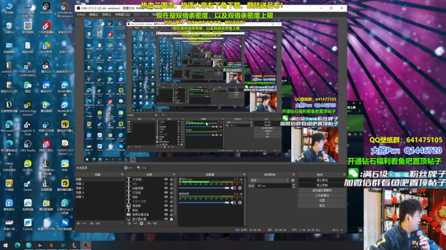The width and height of the screenshot is (446, 250).
Task: Open OBS 设置 button
Action: [x=322, y=201]
